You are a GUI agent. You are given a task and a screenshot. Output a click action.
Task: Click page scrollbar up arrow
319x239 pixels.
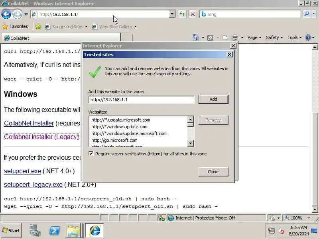(315, 47)
